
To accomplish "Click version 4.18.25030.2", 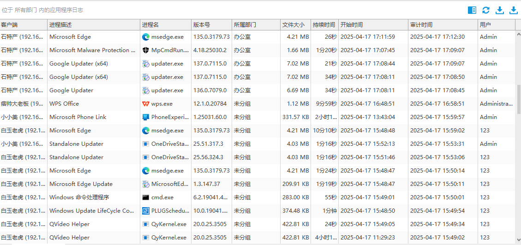I will 210,50.
